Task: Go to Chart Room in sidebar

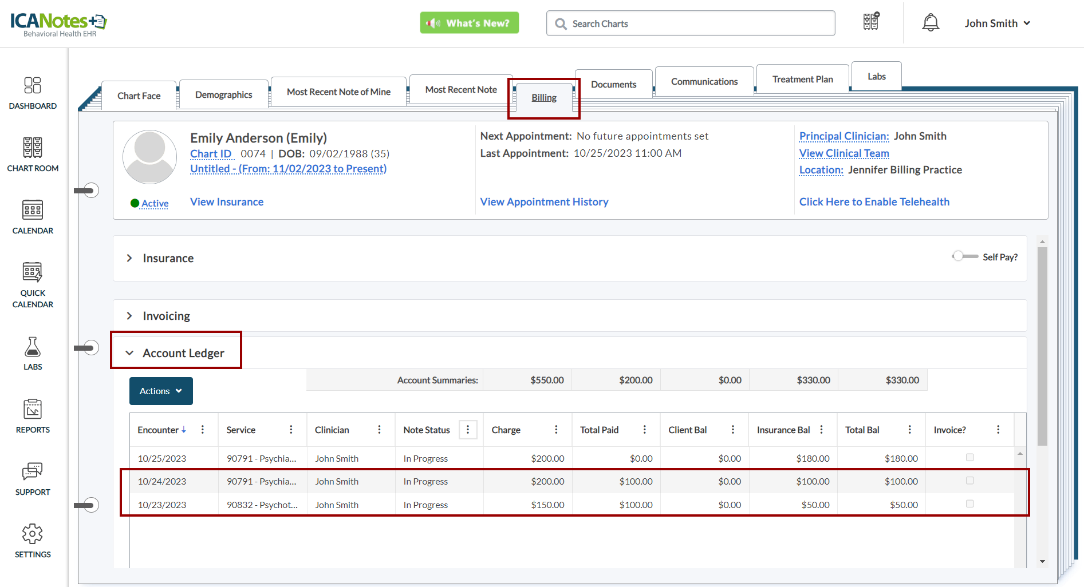Action: (x=33, y=154)
